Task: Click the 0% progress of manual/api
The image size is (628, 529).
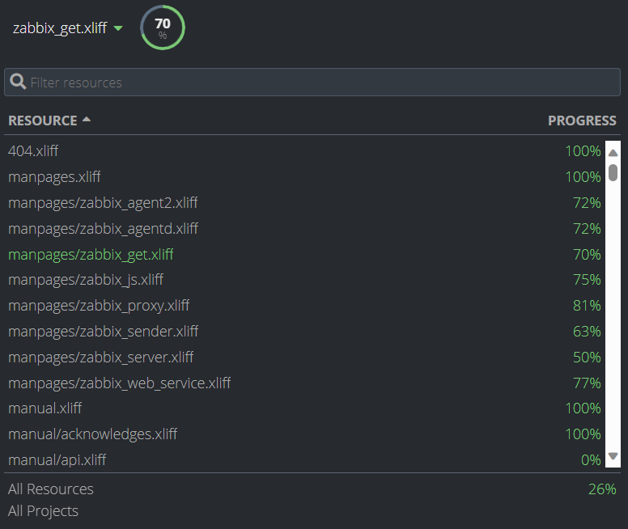Action: [x=591, y=460]
